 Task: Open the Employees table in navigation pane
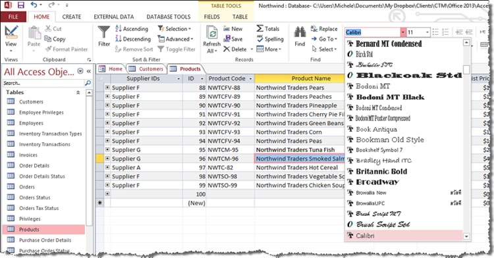(31, 123)
